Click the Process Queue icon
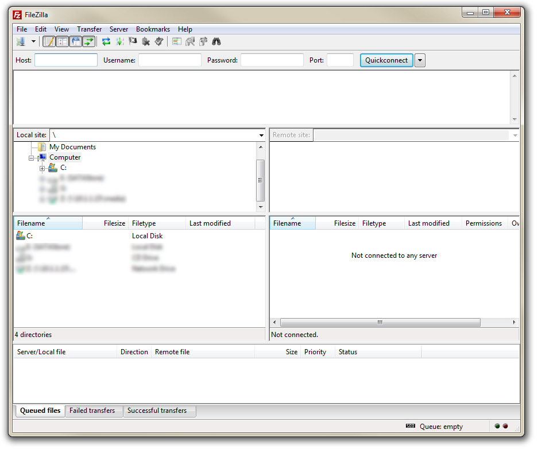The width and height of the screenshot is (538, 449). (x=121, y=41)
